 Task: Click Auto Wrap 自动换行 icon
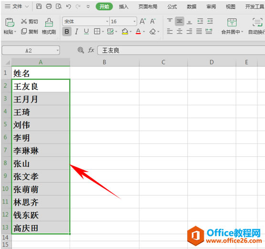[257, 22]
